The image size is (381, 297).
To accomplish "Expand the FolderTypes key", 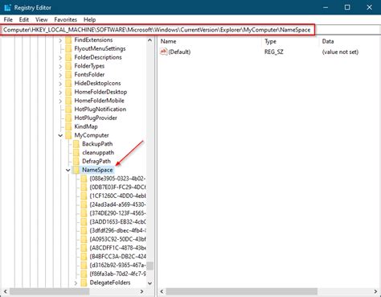I will pyautogui.click(x=60, y=66).
